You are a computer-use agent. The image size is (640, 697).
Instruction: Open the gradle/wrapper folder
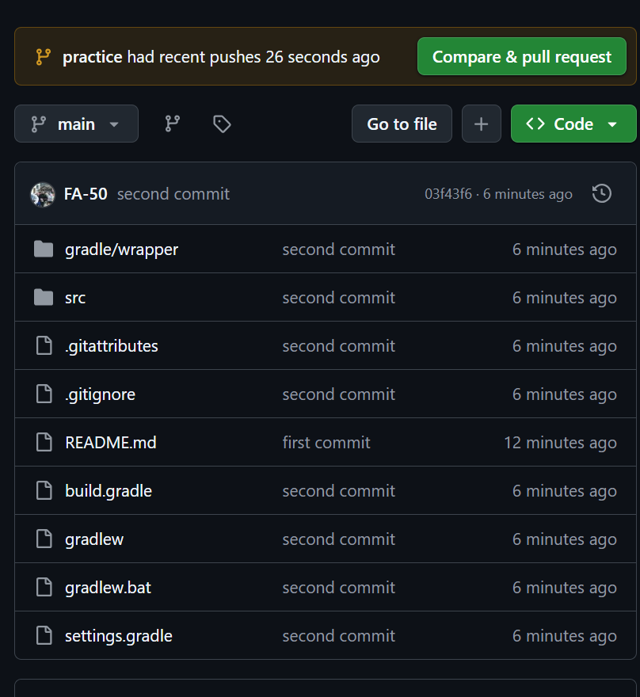pos(121,249)
